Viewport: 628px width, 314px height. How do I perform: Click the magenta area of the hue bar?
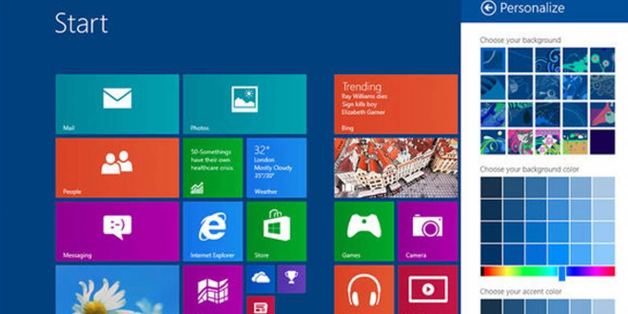pyautogui.click(x=597, y=271)
